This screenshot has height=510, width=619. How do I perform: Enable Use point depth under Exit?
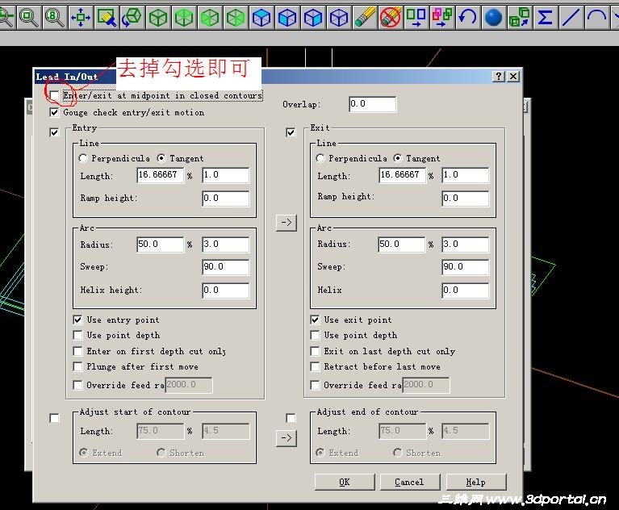click(315, 335)
